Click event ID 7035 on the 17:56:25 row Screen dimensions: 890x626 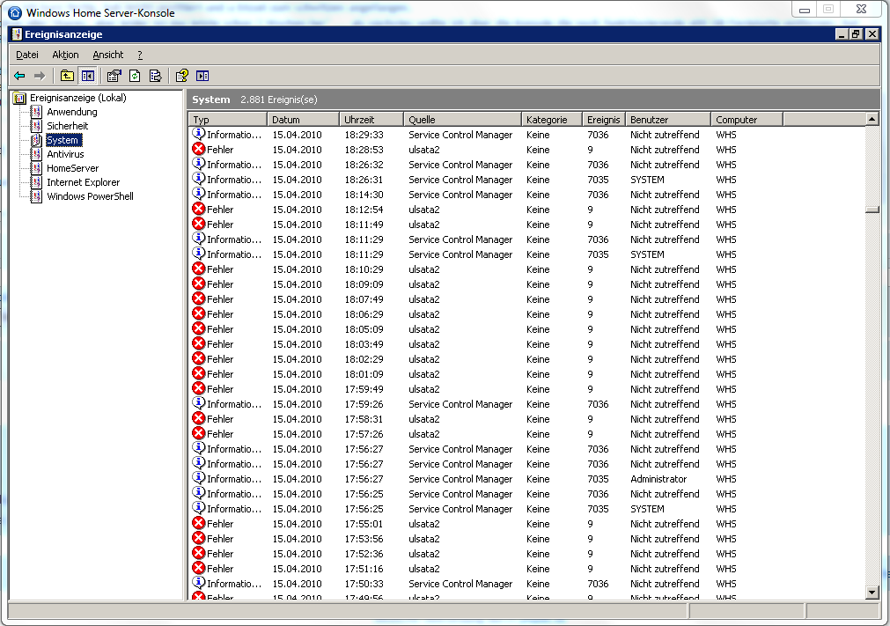(x=598, y=509)
